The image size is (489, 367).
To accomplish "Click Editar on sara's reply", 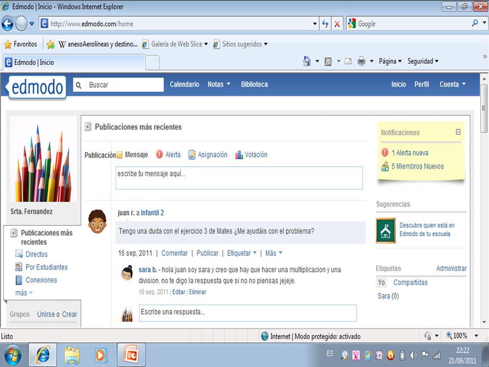I will [x=179, y=292].
